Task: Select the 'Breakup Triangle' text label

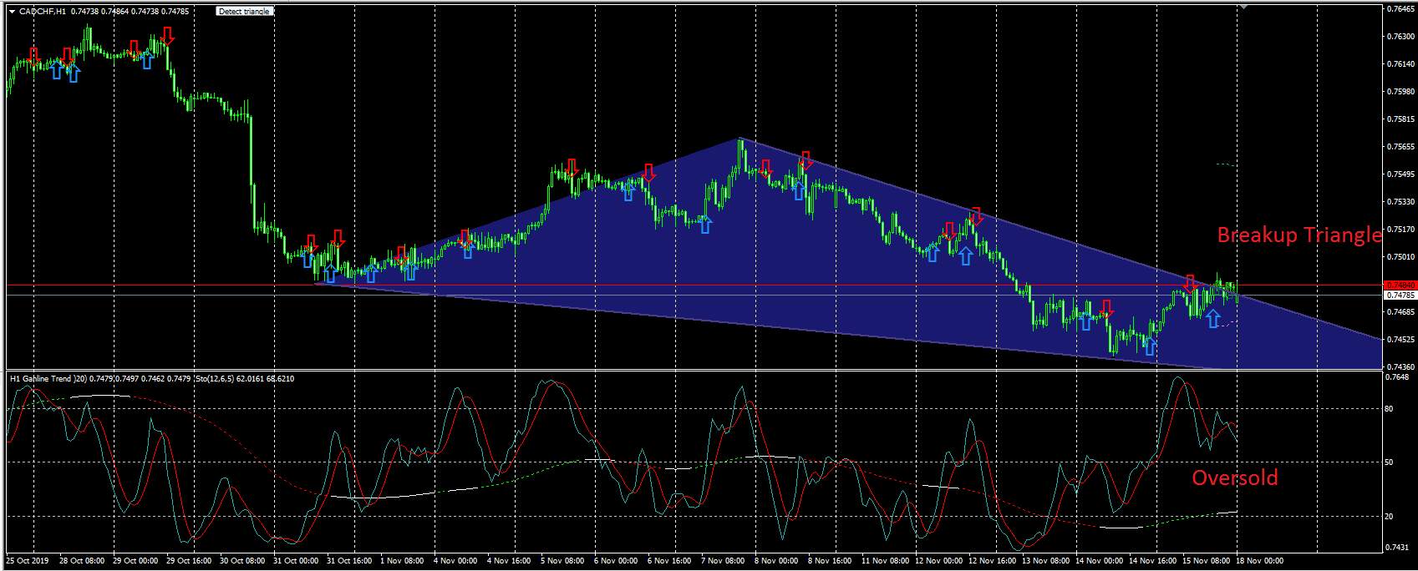Action: [1299, 235]
